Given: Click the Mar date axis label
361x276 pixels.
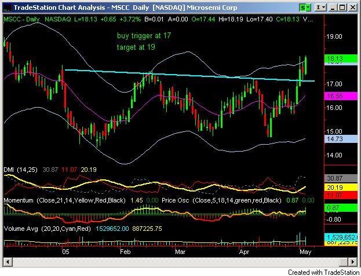Looking at the screenshot, I should coord(180,252).
